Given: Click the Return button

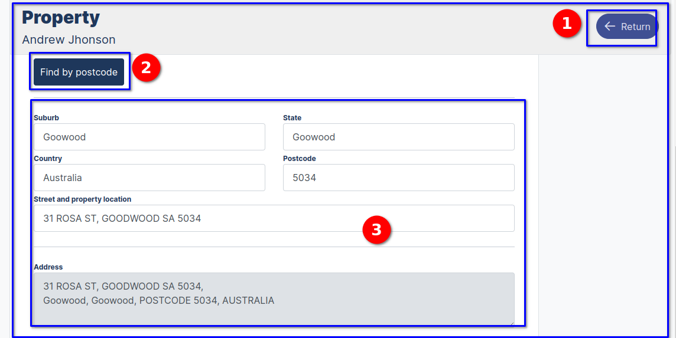Looking at the screenshot, I should pos(627,27).
